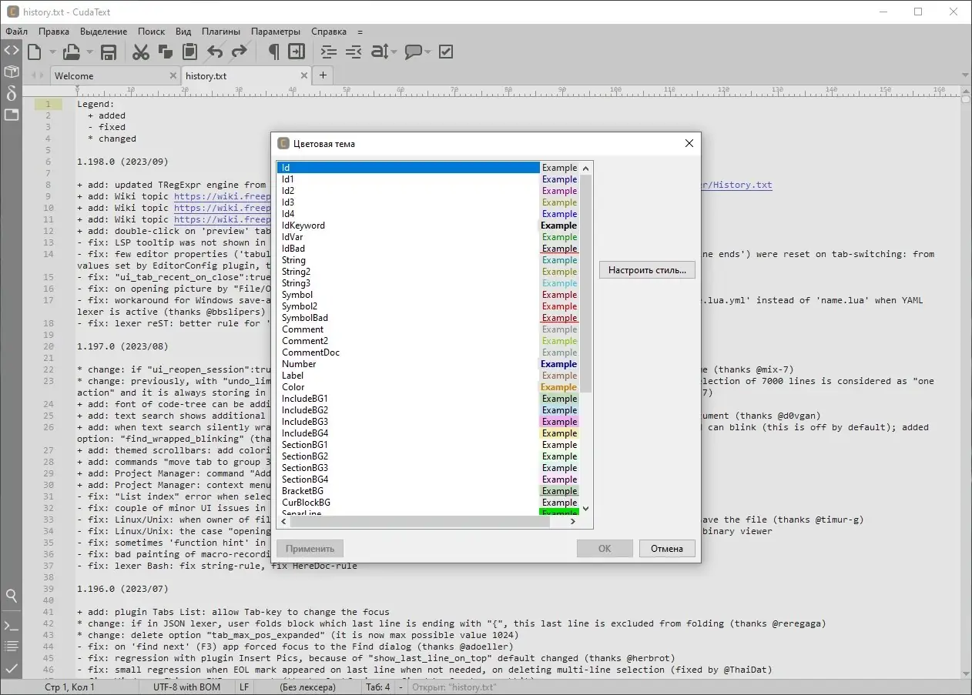Viewport: 972px width, 695px height.
Task: Switch to the Welcome tab
Action: click(74, 76)
